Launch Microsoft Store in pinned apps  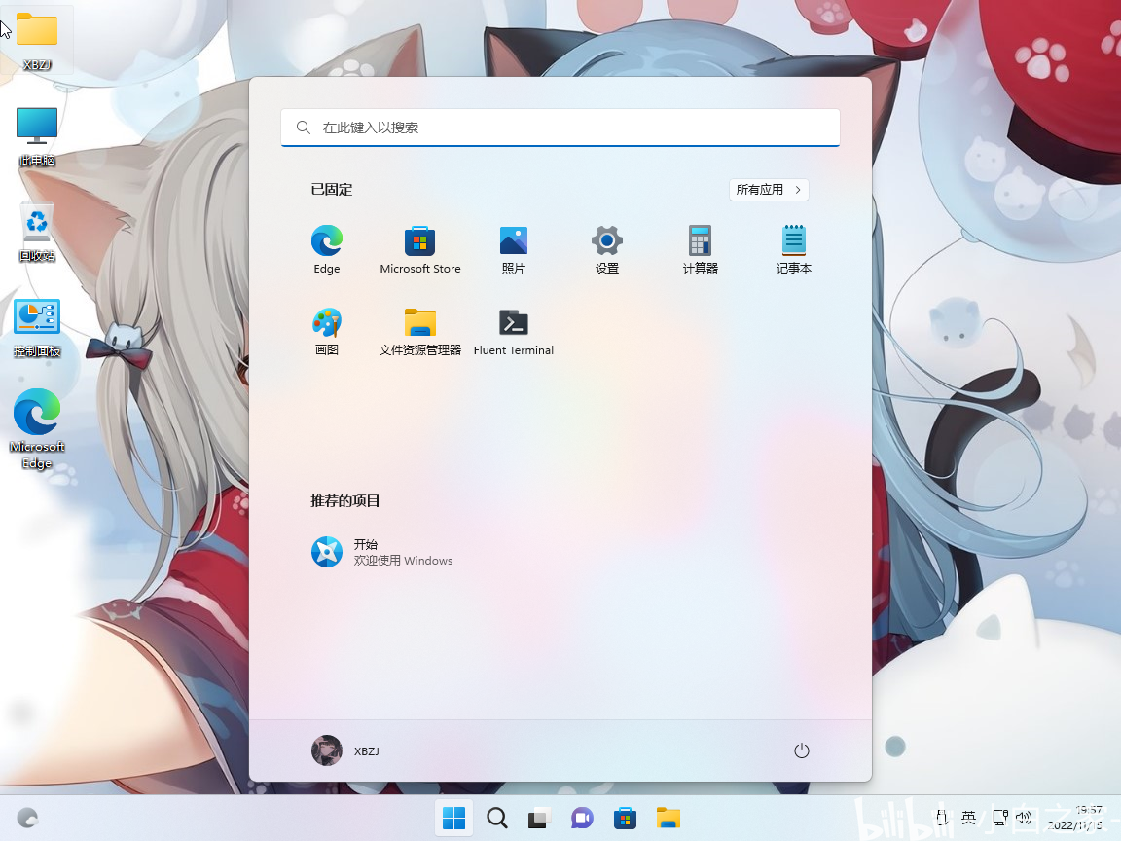point(419,249)
